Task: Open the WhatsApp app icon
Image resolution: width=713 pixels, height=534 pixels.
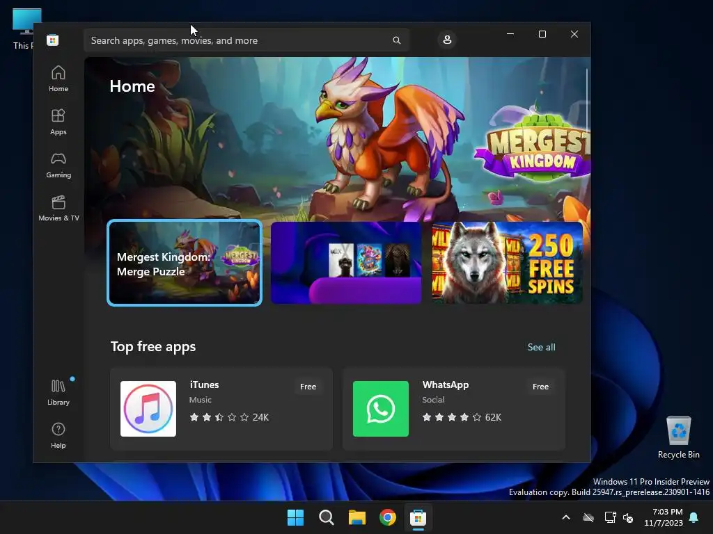Action: click(x=381, y=409)
